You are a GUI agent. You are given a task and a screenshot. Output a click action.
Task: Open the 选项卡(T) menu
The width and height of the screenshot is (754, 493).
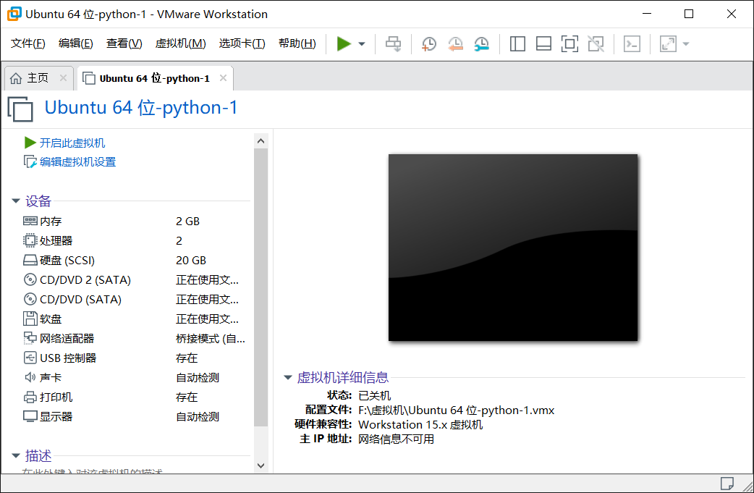pyautogui.click(x=242, y=43)
